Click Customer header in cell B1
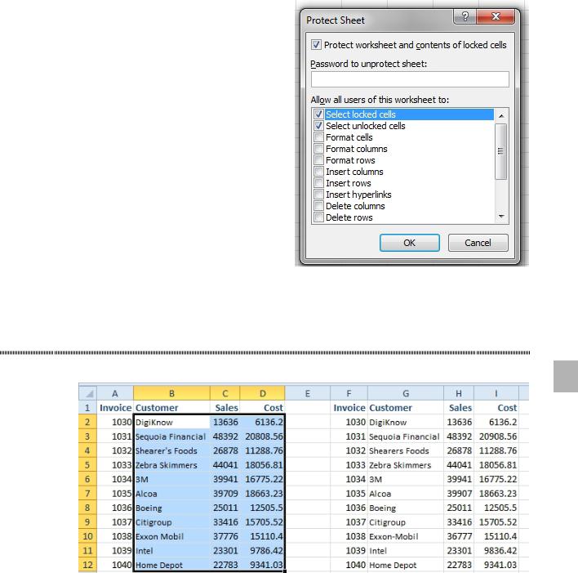 [x=171, y=408]
